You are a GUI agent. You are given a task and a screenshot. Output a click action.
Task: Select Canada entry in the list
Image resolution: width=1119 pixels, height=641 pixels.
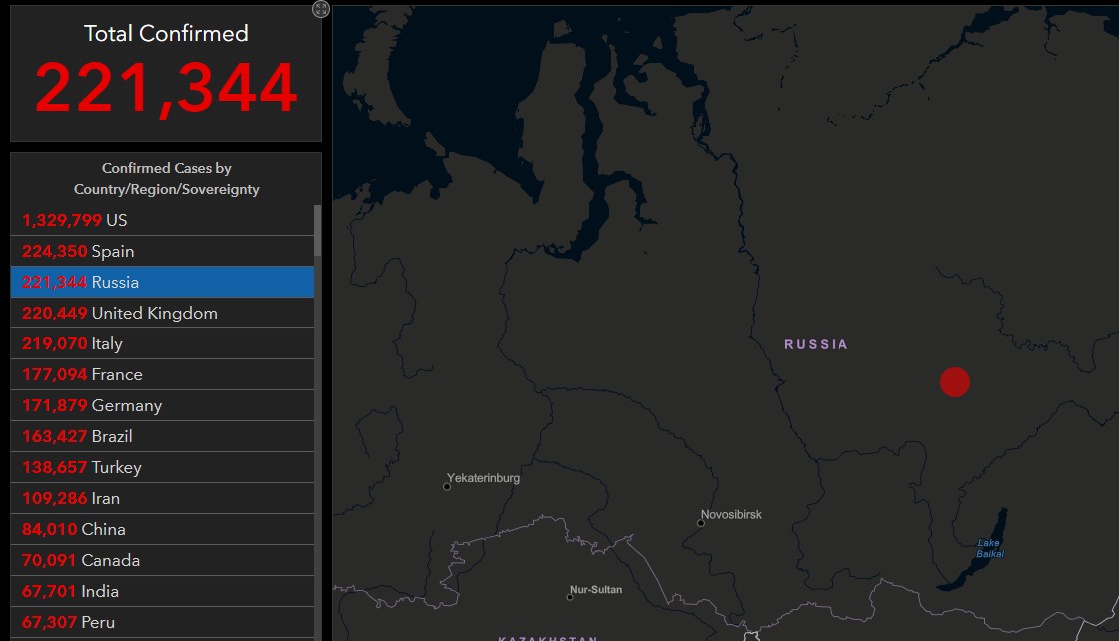(163, 560)
